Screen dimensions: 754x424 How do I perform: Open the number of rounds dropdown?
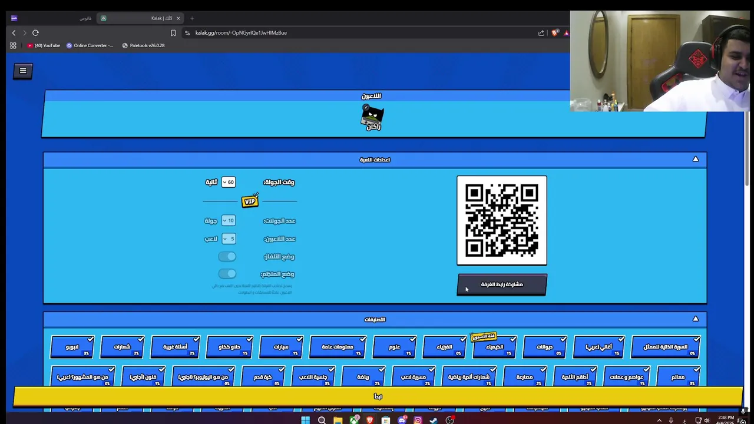pos(228,220)
